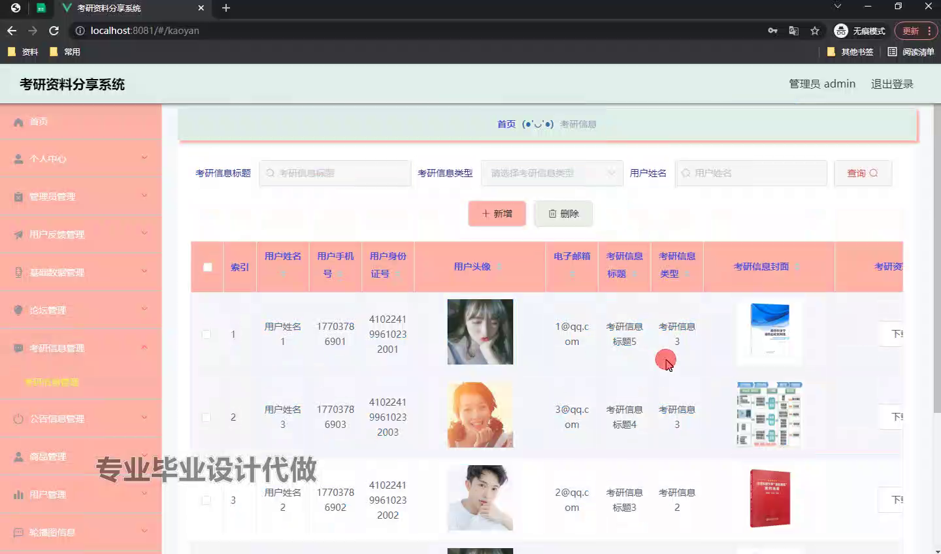Viewport: 941px width, 554px height.
Task: Open the avatar photo of 用户姓名3
Action: pos(480,415)
